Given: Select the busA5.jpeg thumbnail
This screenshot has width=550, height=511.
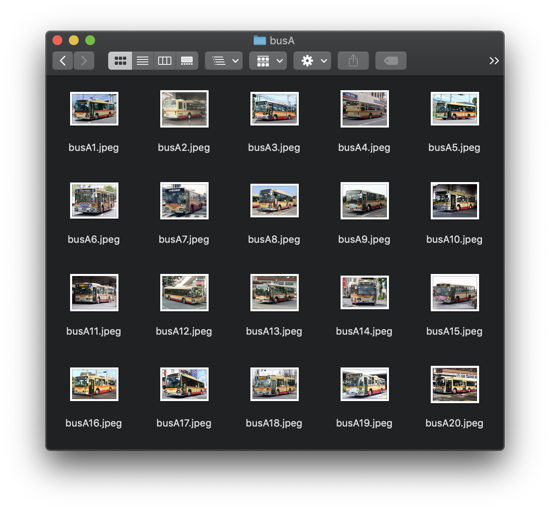Looking at the screenshot, I should tap(455, 109).
